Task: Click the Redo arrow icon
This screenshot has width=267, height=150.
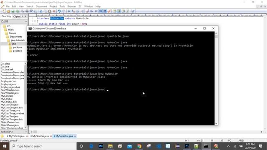Action: click(63, 11)
